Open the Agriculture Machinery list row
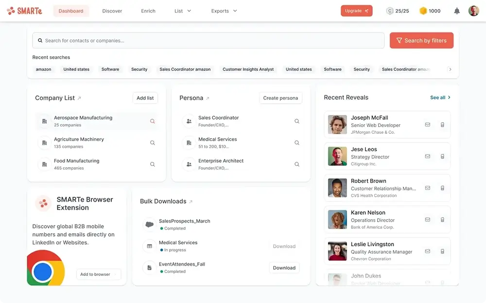The image size is (486, 303). (x=97, y=143)
